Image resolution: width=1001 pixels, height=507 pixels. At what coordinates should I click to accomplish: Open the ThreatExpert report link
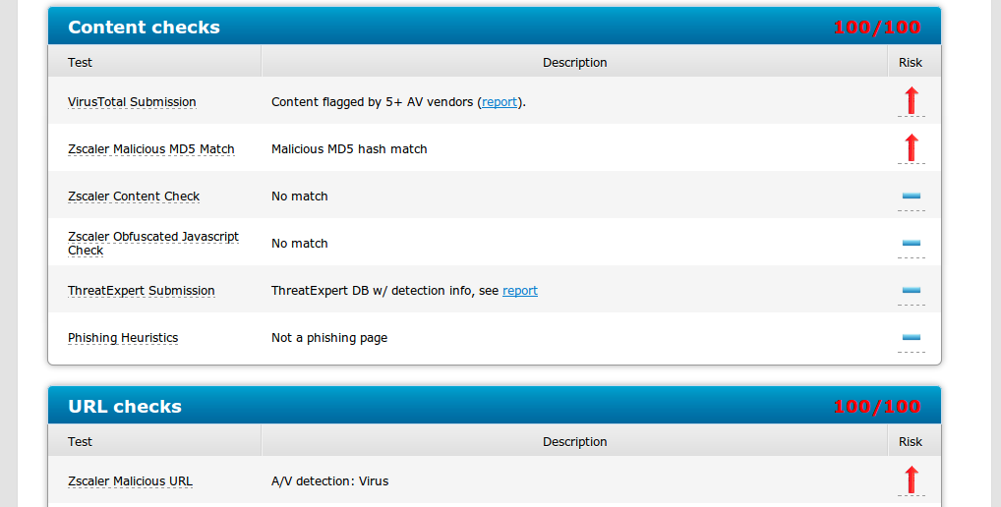520,291
